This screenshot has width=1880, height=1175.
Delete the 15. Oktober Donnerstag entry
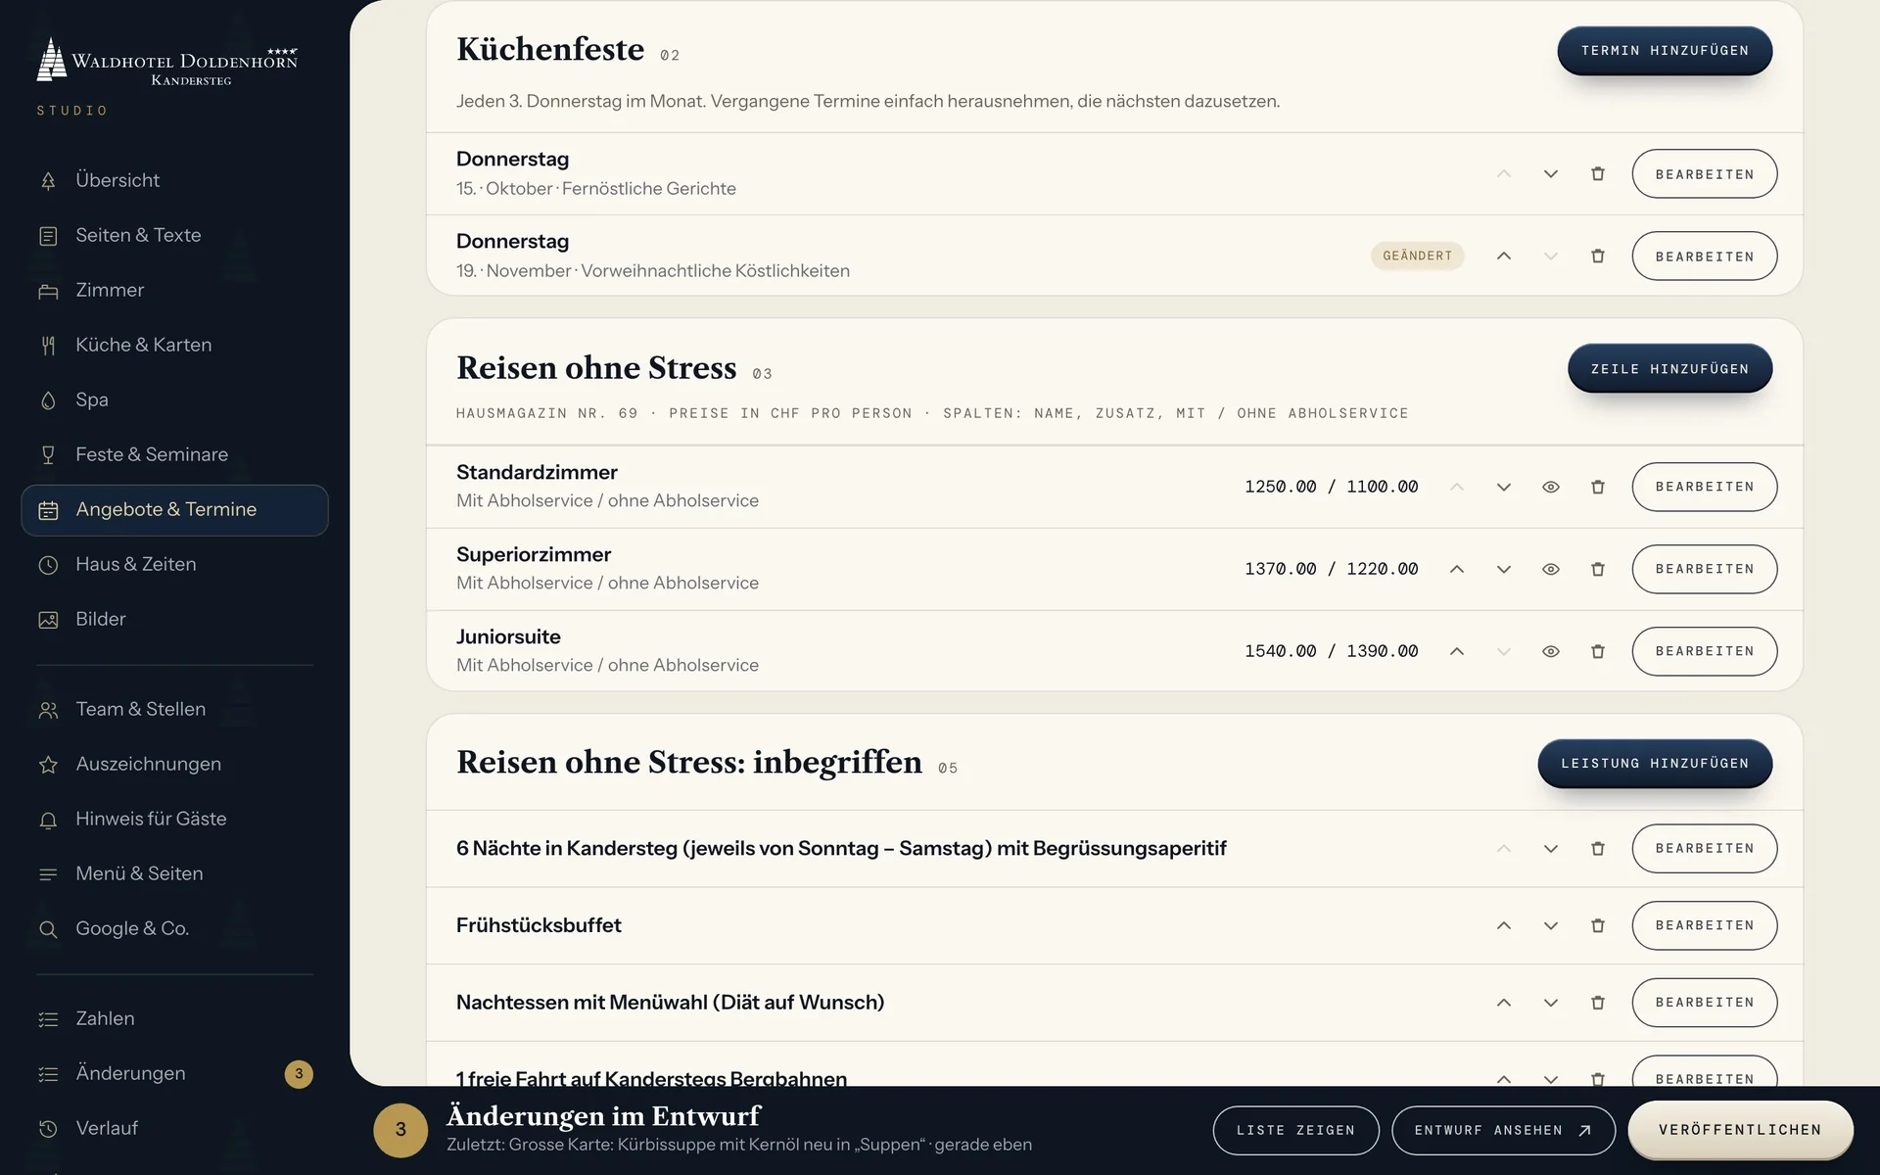[1598, 174]
